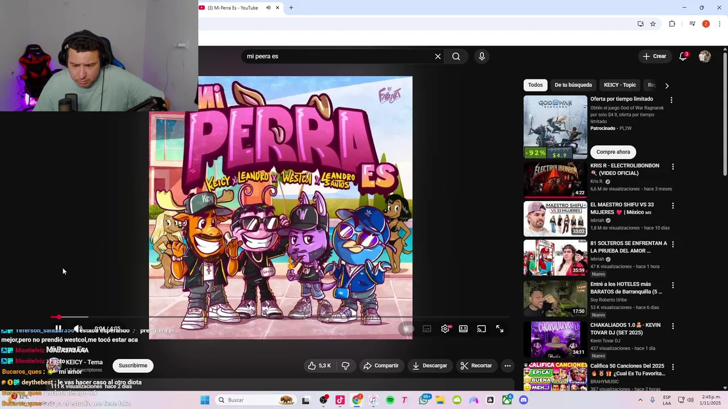The image size is (728, 409).
Task: Click the Recortar clip button
Action: [476, 366]
